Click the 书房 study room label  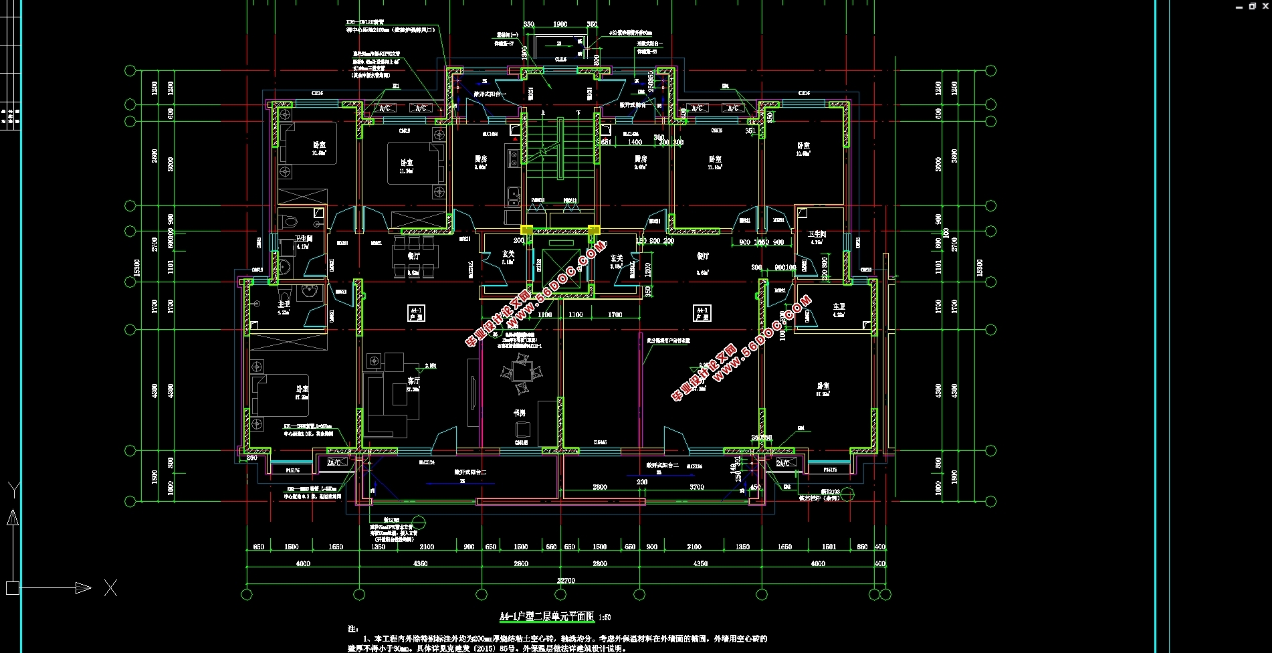click(519, 413)
